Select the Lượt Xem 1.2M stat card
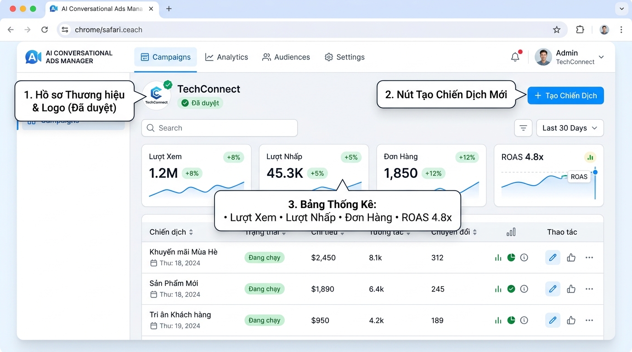 pos(197,176)
